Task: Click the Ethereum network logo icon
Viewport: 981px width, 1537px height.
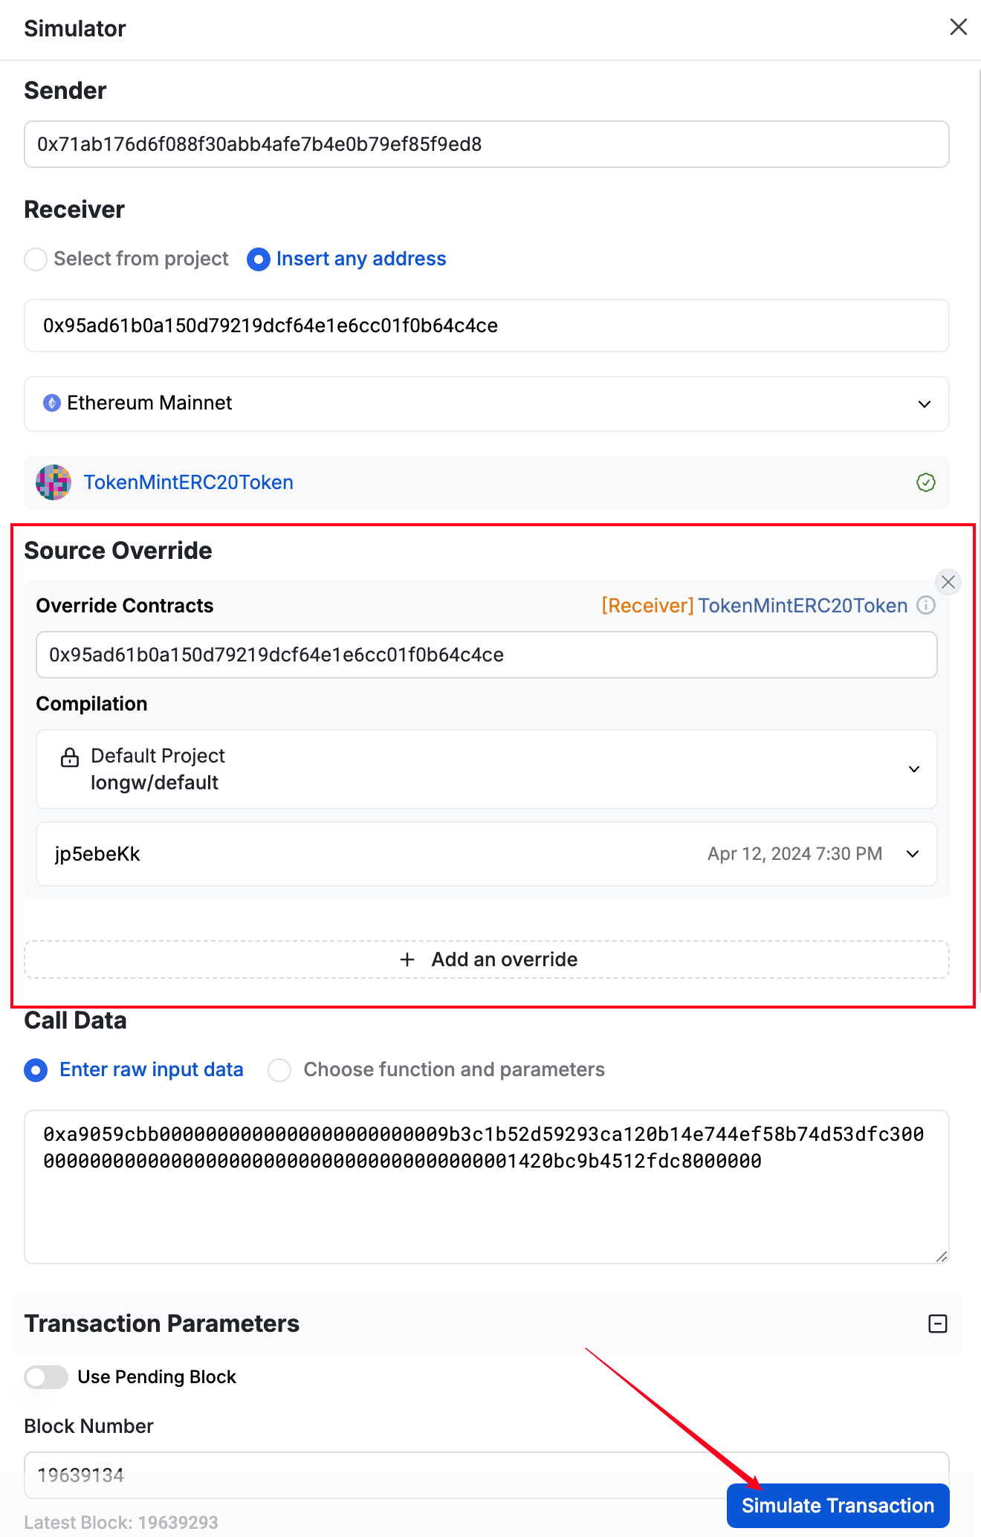Action: tap(52, 403)
